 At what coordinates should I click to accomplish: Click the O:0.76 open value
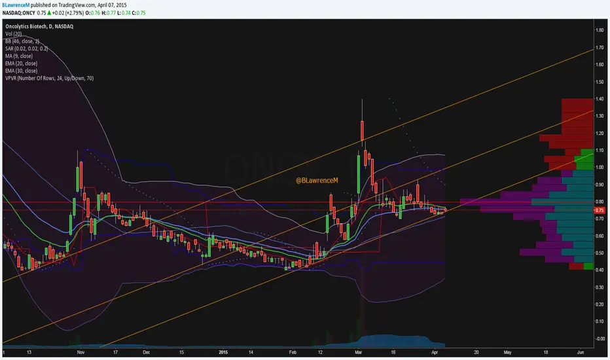(92, 13)
